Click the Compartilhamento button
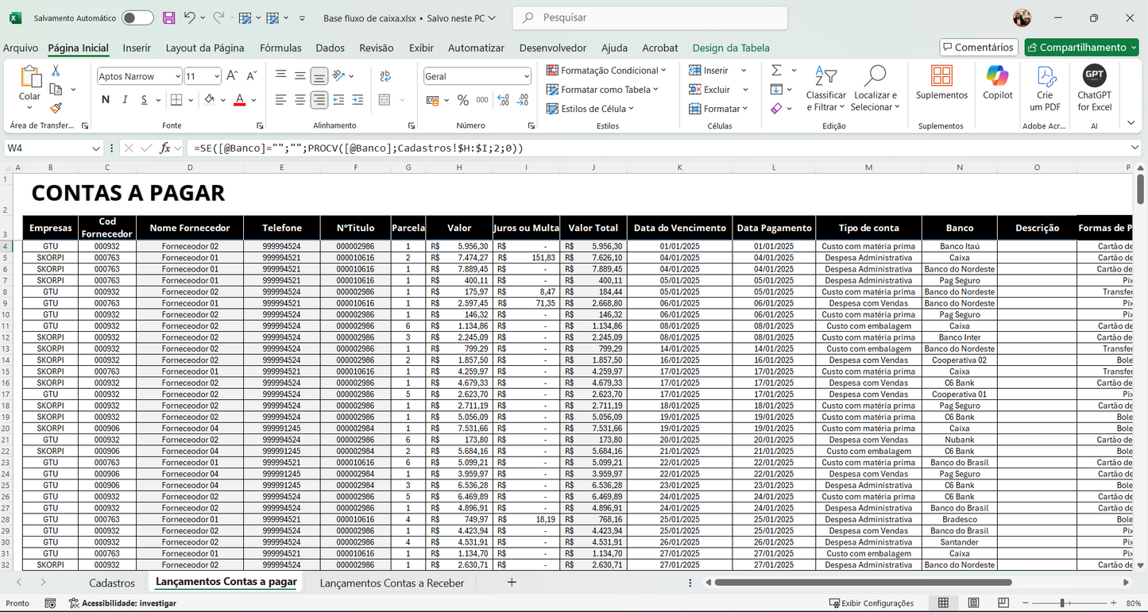The image size is (1148, 612). pos(1081,47)
